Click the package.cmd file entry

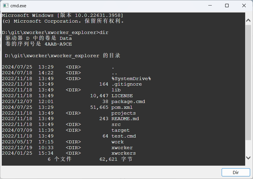pyautogui.click(x=128, y=102)
